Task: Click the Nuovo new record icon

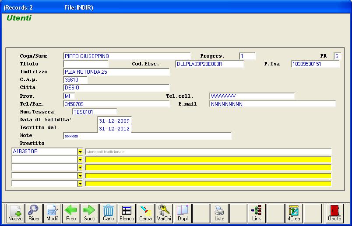Action: coord(15,213)
